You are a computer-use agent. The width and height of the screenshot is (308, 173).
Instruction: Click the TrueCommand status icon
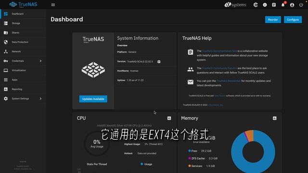(256, 5)
